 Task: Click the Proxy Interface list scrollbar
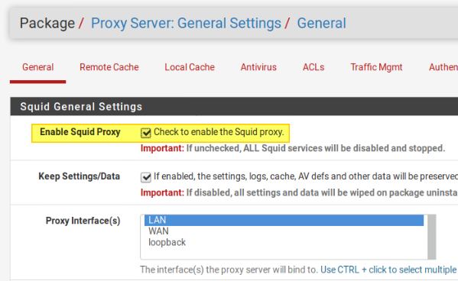(432, 237)
